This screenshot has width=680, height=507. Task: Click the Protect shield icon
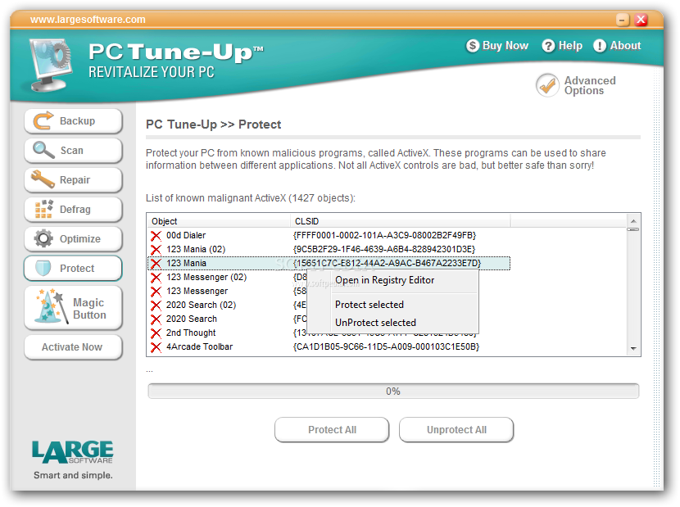[x=43, y=268]
